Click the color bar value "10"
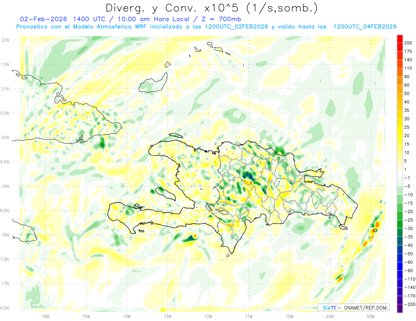 (x=407, y=152)
